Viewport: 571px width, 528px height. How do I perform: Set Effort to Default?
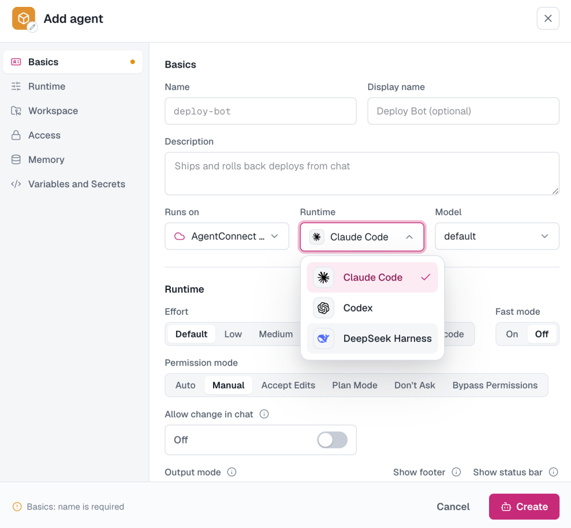point(191,334)
